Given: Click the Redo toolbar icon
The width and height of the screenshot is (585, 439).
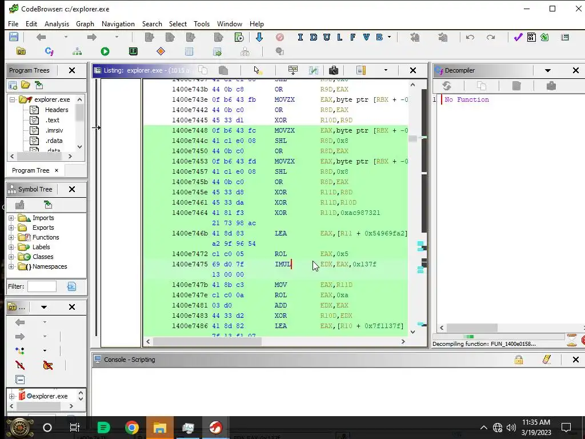Looking at the screenshot, I should click(491, 37).
